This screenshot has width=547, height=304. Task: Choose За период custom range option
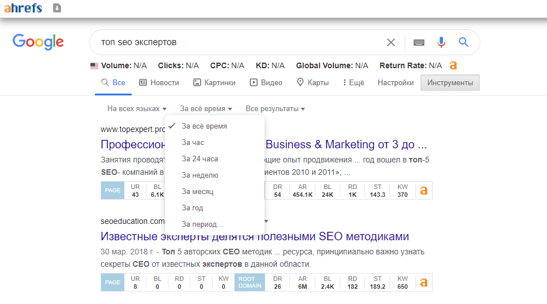pos(215,224)
